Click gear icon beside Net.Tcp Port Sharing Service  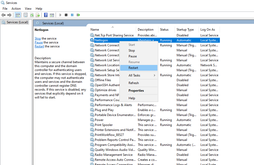(x=92, y=35)
